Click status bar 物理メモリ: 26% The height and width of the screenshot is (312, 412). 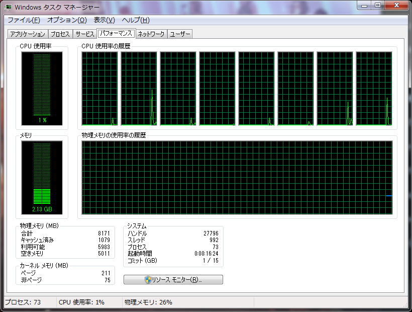click(x=148, y=302)
